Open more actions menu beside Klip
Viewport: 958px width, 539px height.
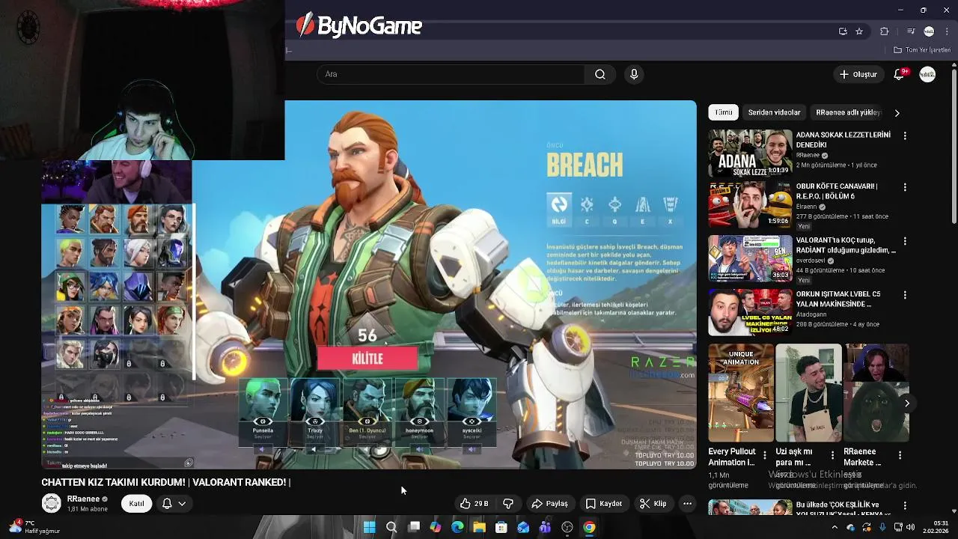point(687,504)
